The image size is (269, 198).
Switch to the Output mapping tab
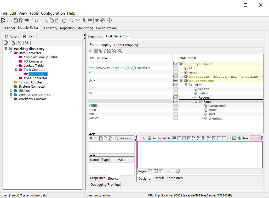pyautogui.click(x=126, y=45)
